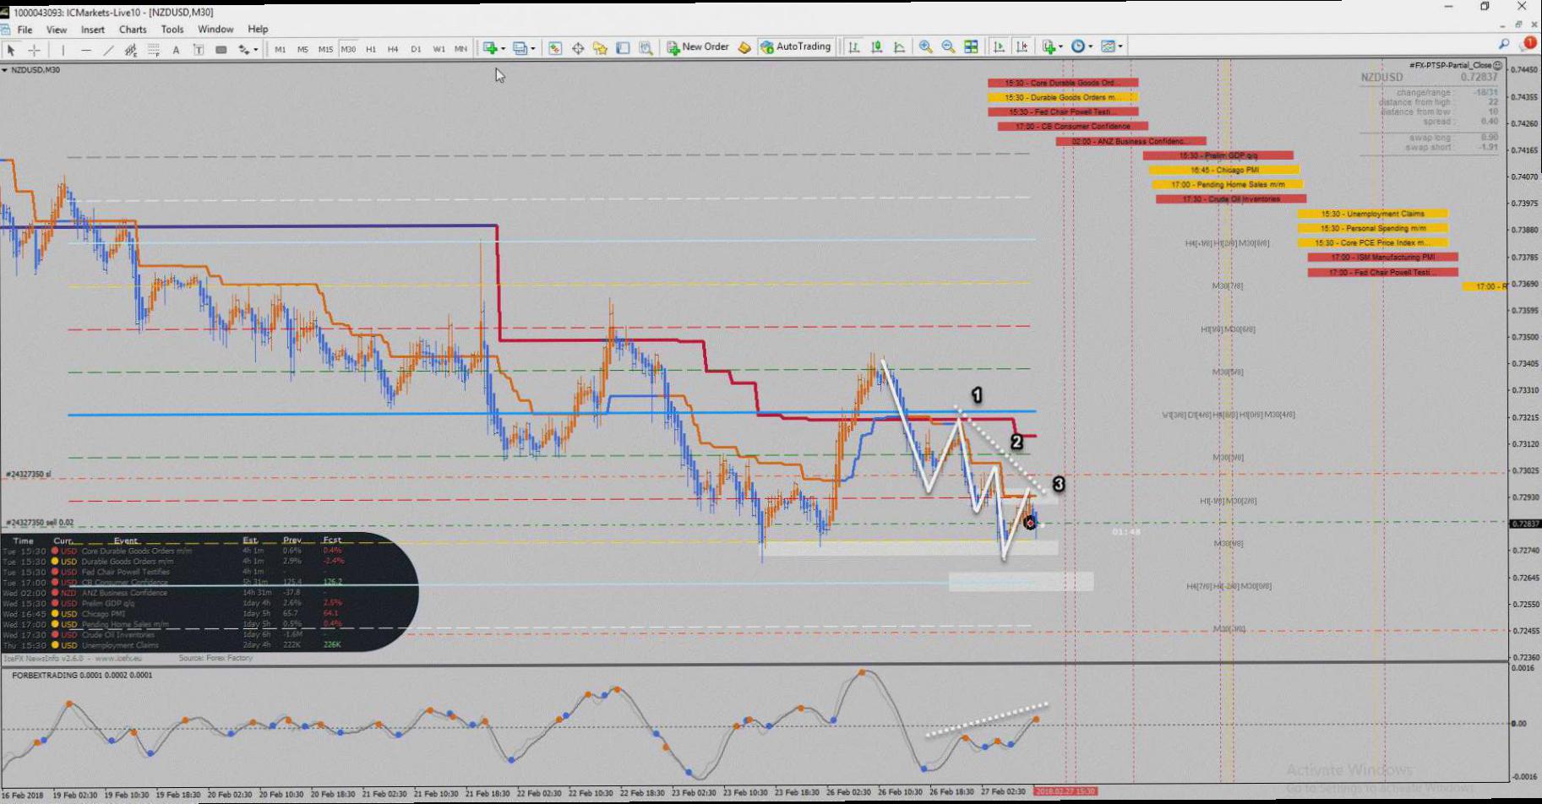Select the cursor arrow tool
Image resolution: width=1542 pixels, height=804 pixels.
click(11, 50)
